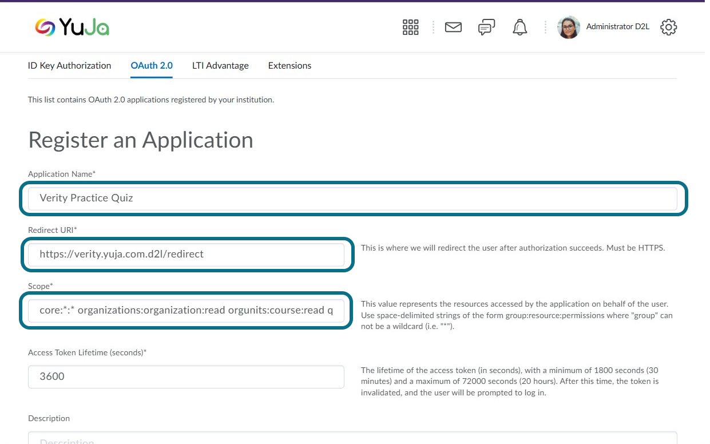Click the Redirect URI* label

[52, 229]
